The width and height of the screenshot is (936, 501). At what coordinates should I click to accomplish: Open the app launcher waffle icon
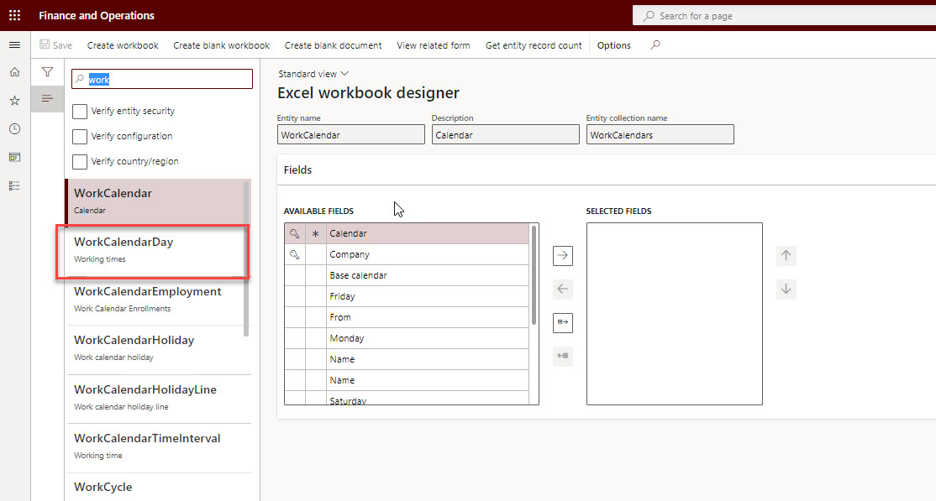tap(15, 15)
